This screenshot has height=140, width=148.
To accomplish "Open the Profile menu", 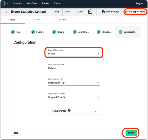I will coord(45,4).
